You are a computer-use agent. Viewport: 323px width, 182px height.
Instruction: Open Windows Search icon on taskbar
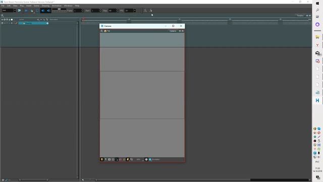point(317,10)
